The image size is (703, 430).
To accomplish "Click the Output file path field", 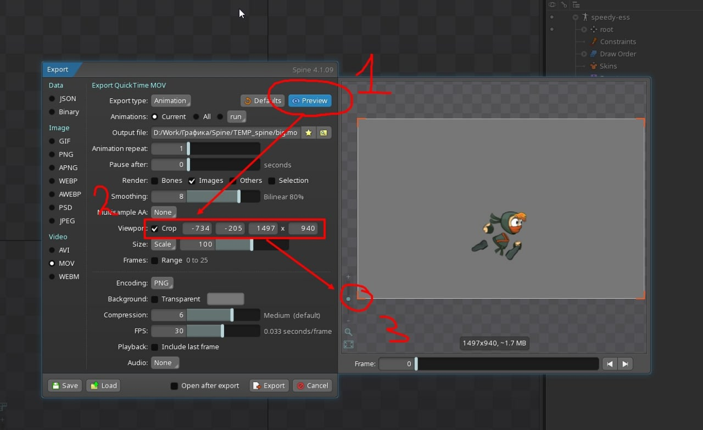I will coord(226,133).
